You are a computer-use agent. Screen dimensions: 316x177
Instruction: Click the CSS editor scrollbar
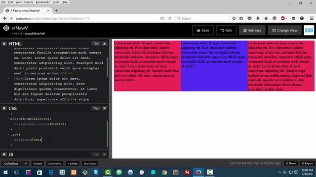pyautogui.click(x=108, y=134)
